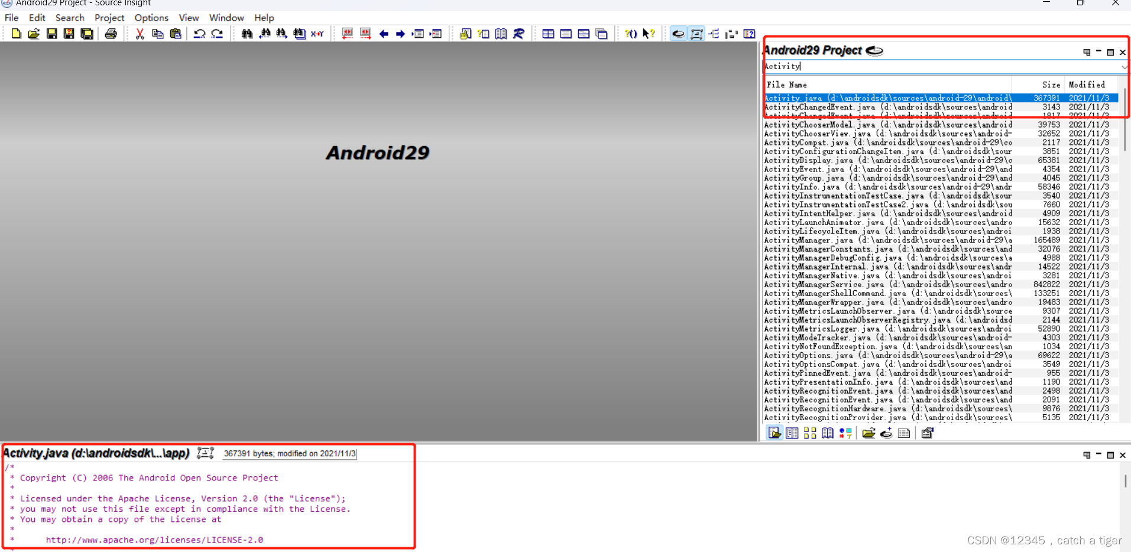This screenshot has height=552, width=1131.
Task: Select ActivityOptions.java in the file list
Action: (941, 355)
